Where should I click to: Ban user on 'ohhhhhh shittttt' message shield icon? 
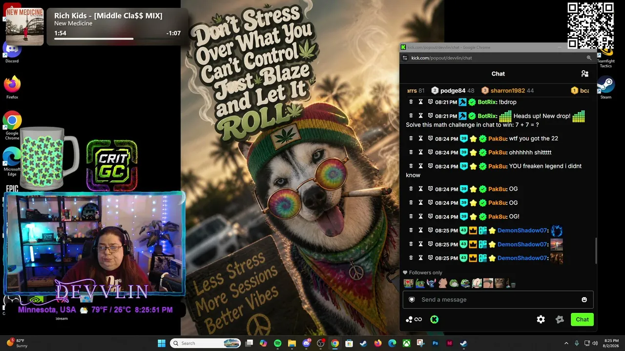pos(430,152)
